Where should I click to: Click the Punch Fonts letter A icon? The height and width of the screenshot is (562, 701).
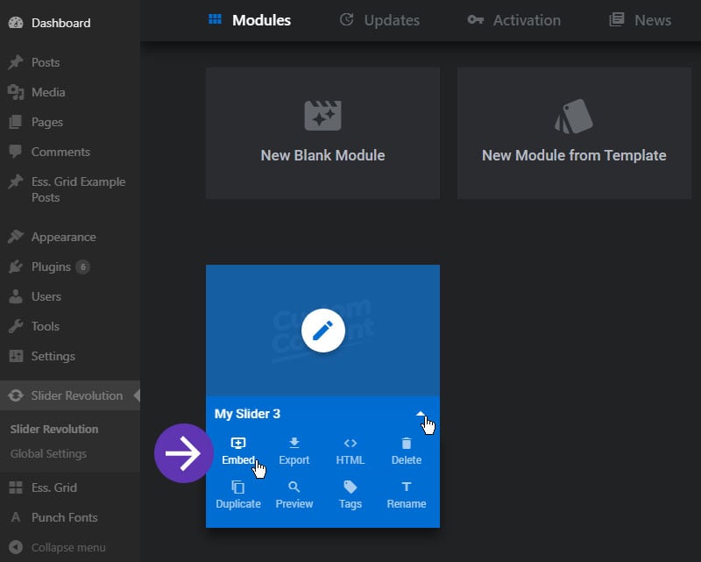coord(16,517)
